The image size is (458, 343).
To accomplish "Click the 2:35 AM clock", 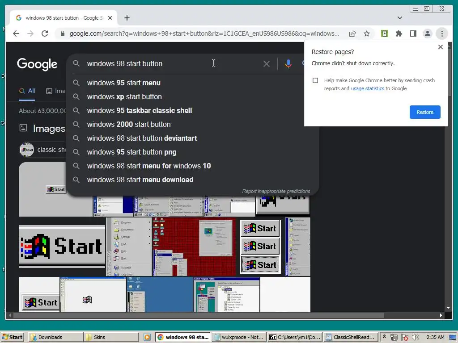I will click(435, 337).
